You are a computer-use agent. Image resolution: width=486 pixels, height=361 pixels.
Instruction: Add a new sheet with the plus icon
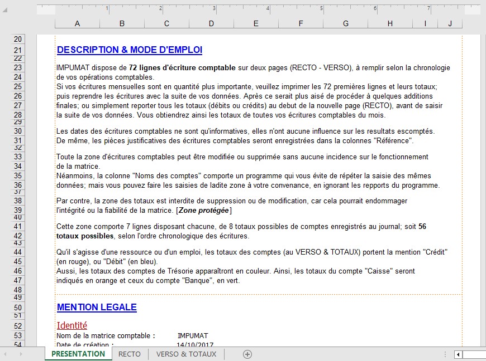pos(247,354)
